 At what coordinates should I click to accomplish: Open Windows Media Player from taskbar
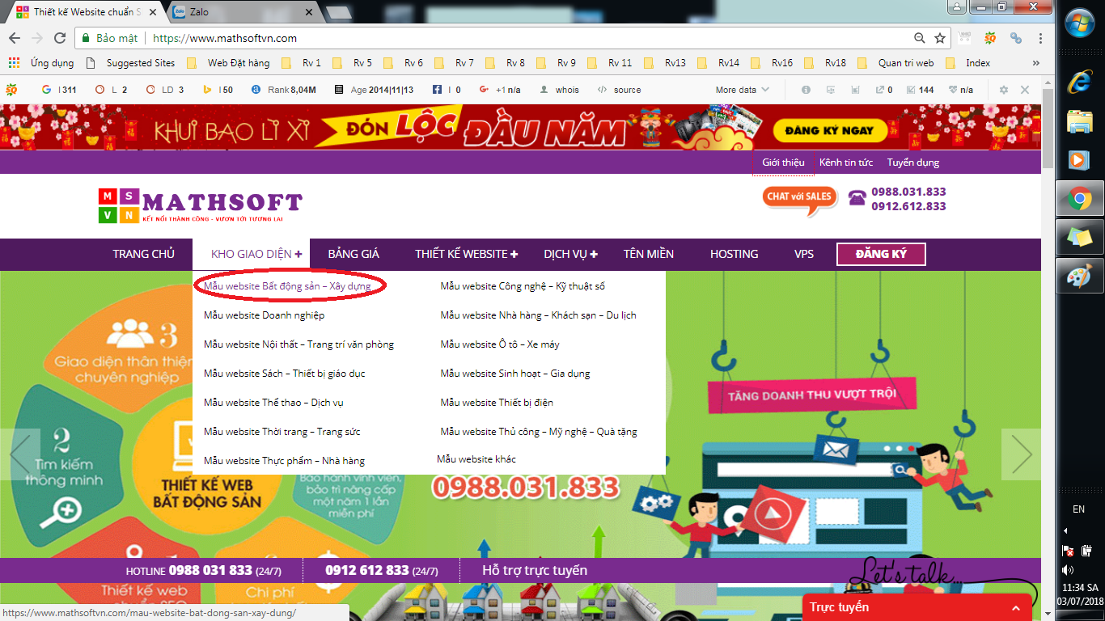[1080, 159]
